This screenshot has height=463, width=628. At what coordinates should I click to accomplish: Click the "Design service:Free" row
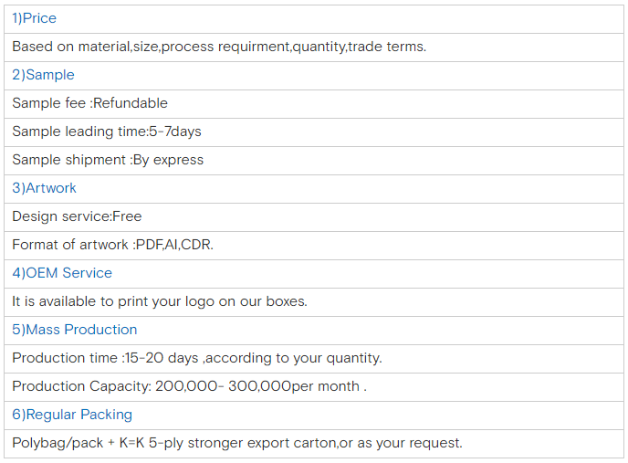tap(77, 216)
